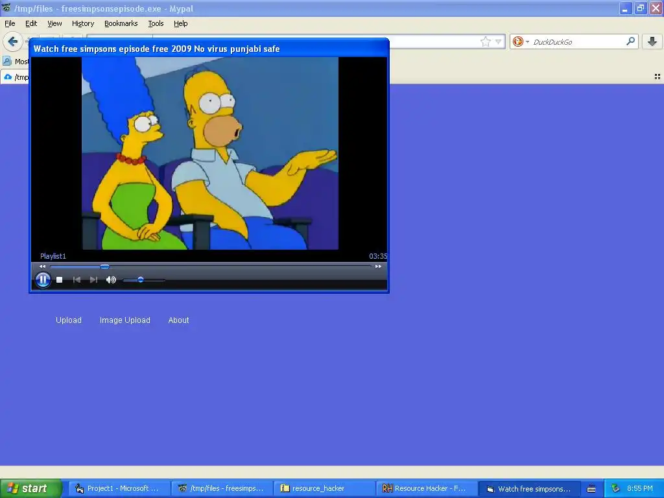Rewind using the double-left arrow icon

click(42, 267)
